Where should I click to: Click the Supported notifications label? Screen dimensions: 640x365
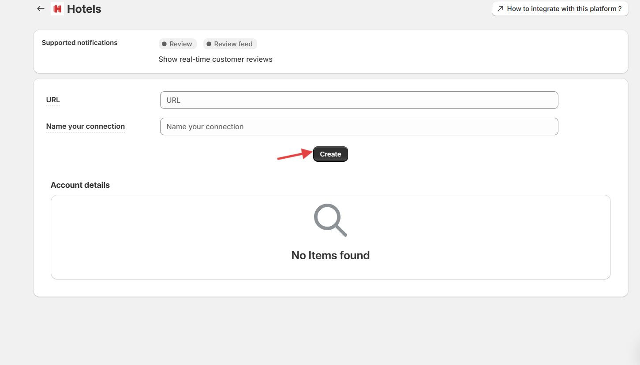tap(79, 43)
